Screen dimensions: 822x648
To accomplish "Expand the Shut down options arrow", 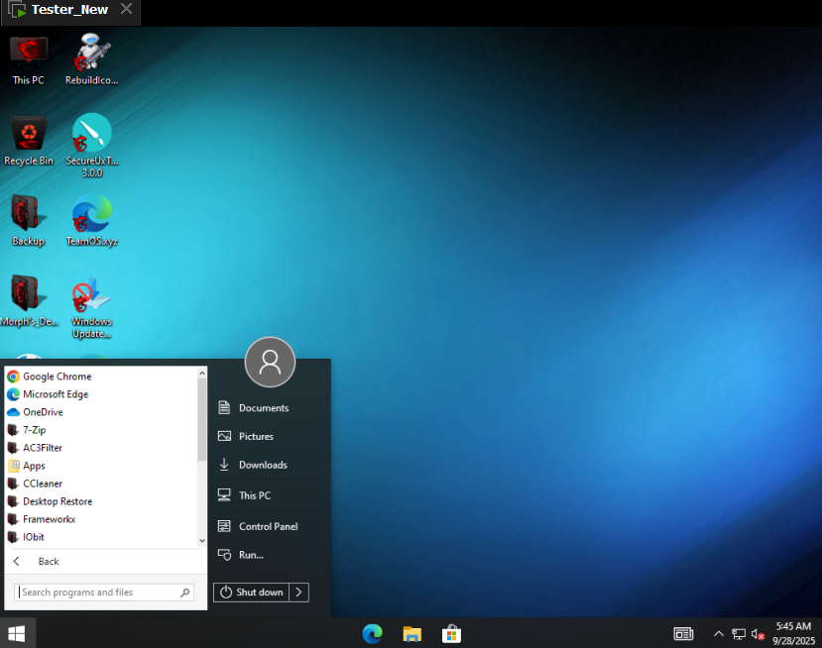I will click(x=299, y=592).
